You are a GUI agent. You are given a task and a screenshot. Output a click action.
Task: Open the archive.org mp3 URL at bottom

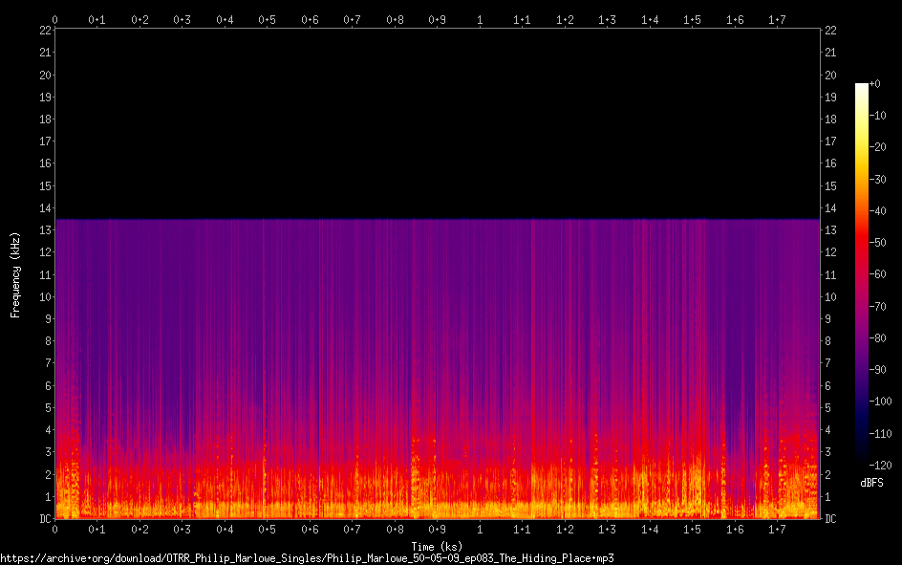point(306,557)
